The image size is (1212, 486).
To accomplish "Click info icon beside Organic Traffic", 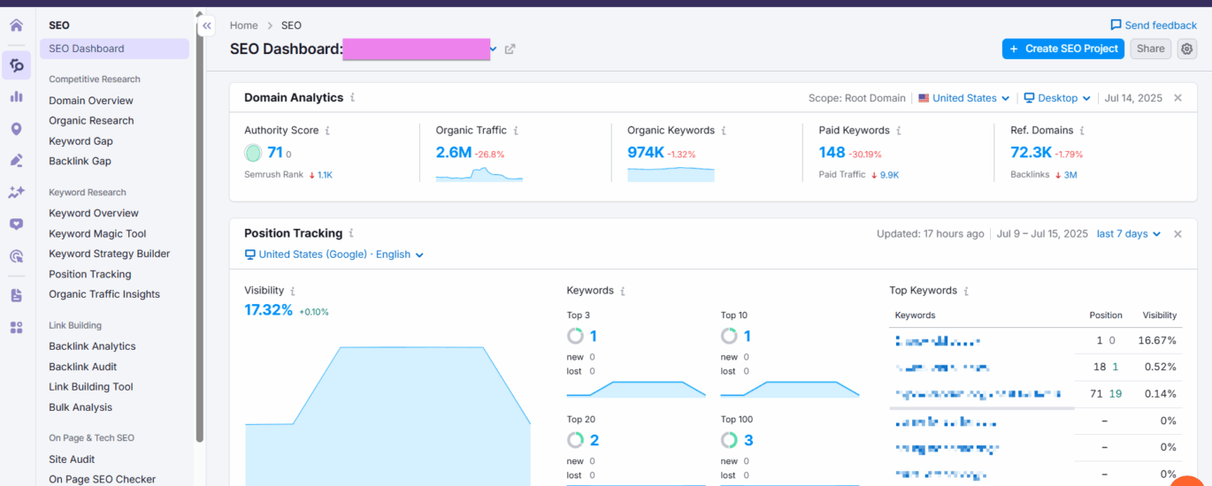I will coord(516,131).
